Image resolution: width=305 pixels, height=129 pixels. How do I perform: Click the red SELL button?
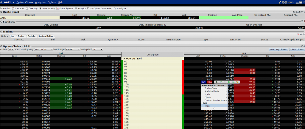(x=209, y=82)
